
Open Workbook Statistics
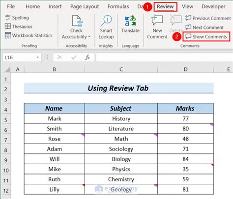point(29,35)
